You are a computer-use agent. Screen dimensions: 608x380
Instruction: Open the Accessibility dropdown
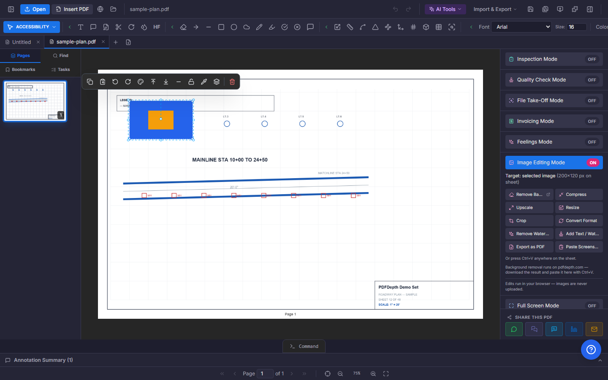coord(32,27)
